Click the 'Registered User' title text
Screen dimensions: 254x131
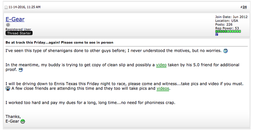(x=18, y=29)
